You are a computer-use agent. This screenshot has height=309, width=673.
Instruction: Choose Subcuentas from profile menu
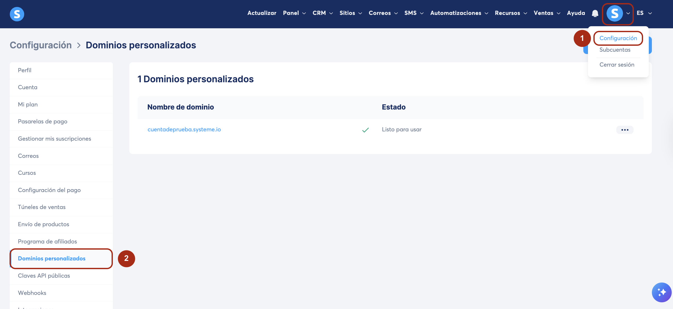(x=615, y=50)
